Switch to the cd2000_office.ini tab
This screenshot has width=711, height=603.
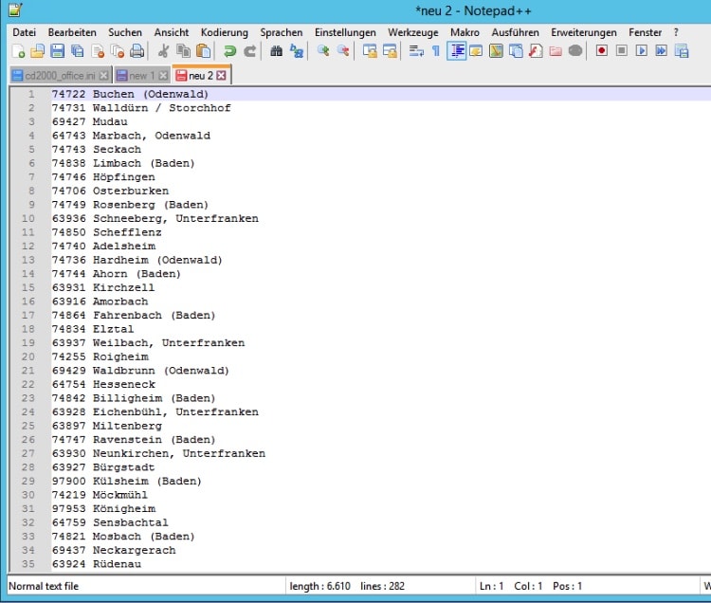click(59, 75)
